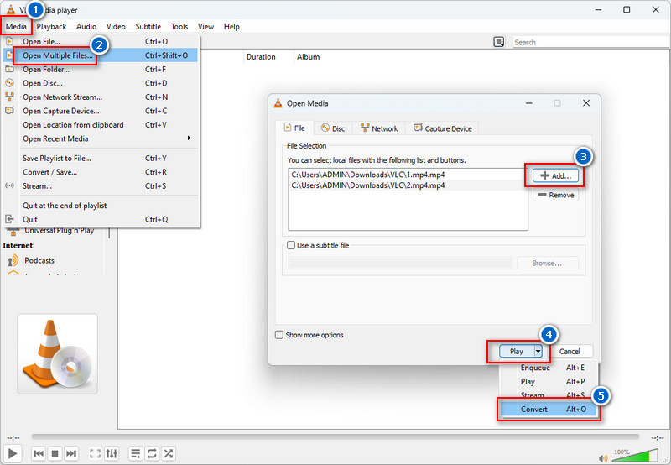
Task: Open the Tools menu
Action: [179, 27]
